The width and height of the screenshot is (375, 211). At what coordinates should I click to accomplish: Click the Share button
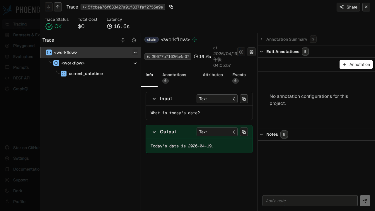(x=348, y=7)
